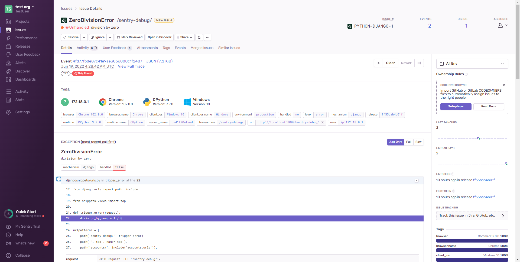Expand the Resolve dropdown arrow
The width and height of the screenshot is (520, 262).
(x=84, y=37)
